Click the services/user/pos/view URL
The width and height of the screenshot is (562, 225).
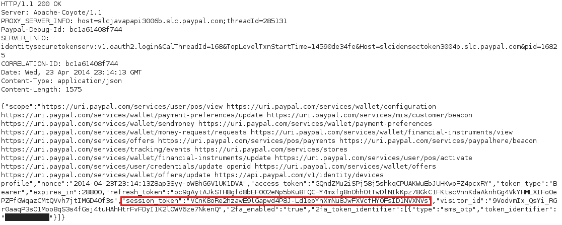point(132,106)
